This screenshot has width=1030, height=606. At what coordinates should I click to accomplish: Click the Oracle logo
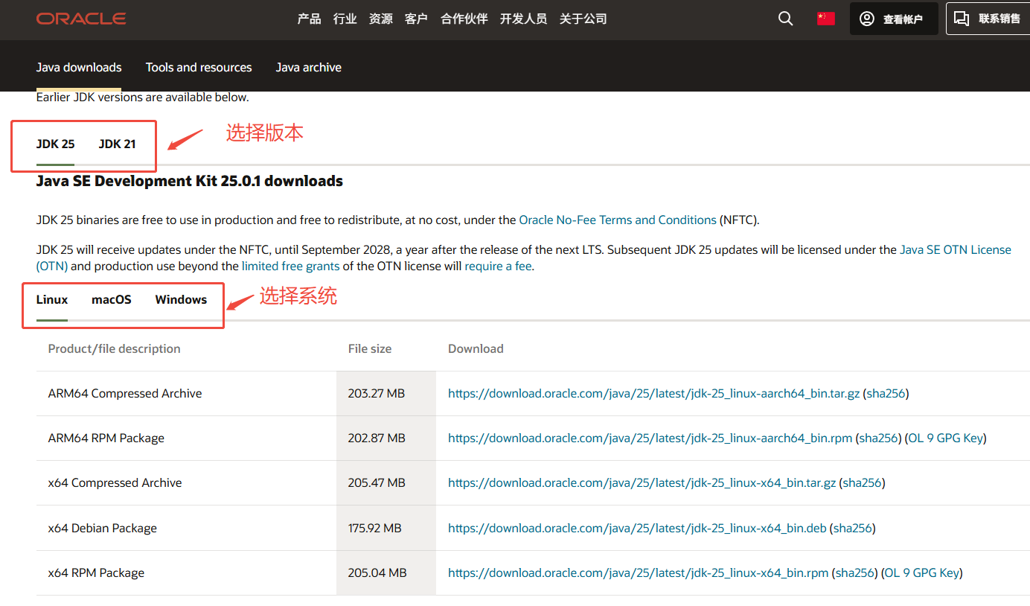(x=81, y=19)
